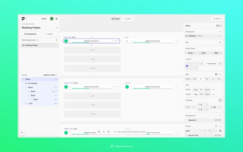This screenshot has width=243, height=152.
Task: Collapse the top-level Stack layer
Action: pyautogui.click(x=24, y=79)
